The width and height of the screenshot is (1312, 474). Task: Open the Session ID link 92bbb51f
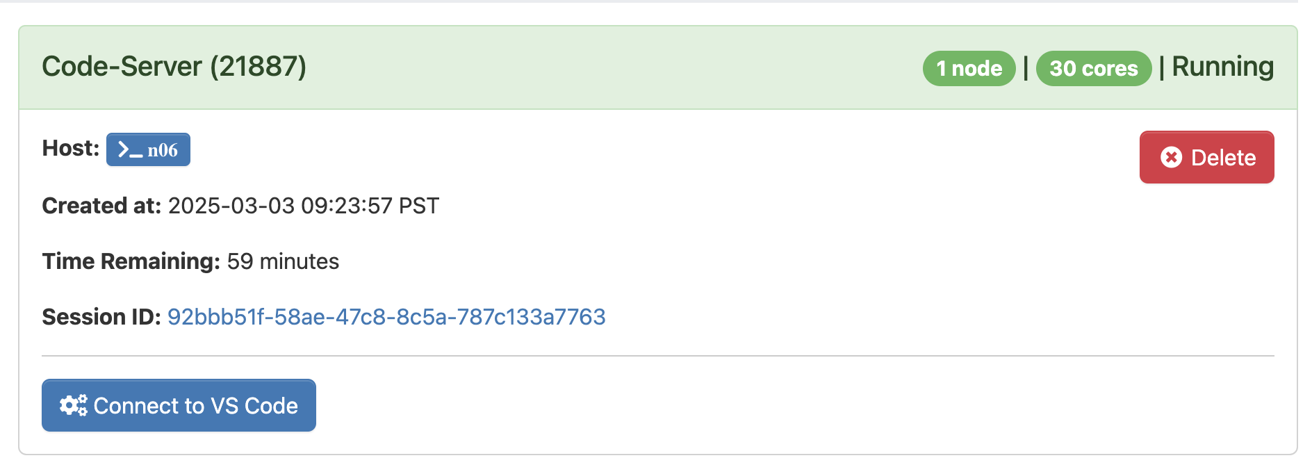pos(386,317)
